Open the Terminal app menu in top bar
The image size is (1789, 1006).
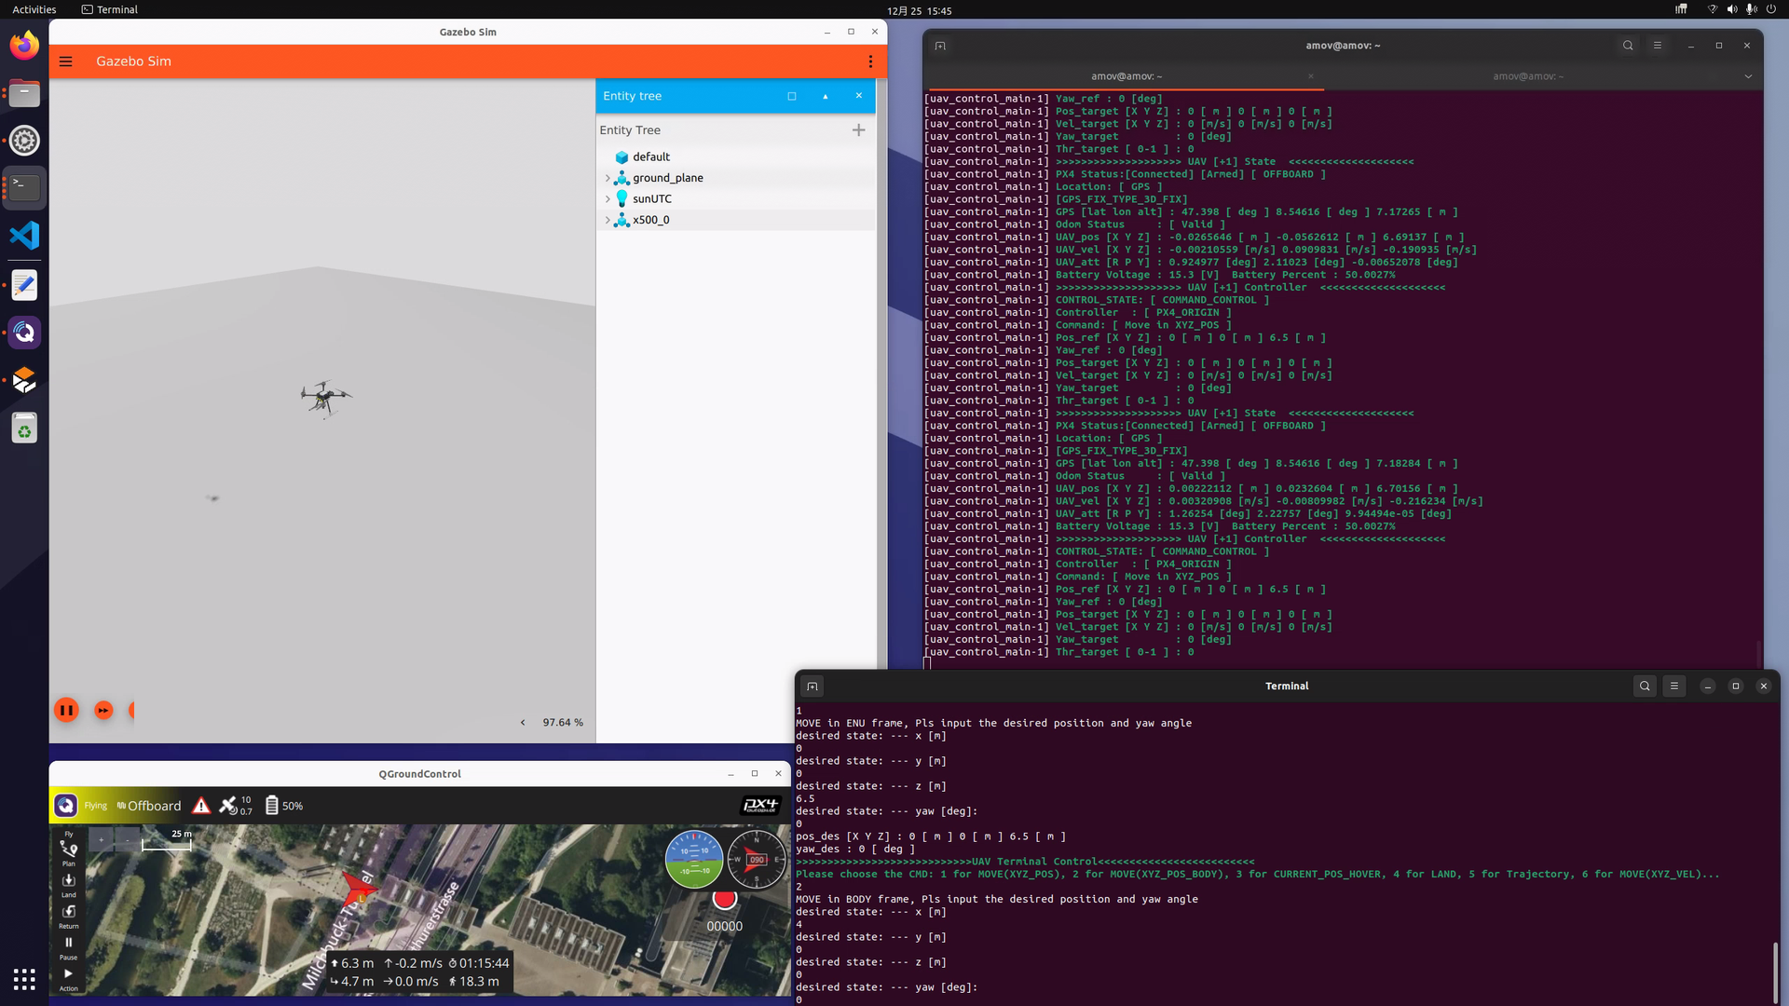pos(110,9)
